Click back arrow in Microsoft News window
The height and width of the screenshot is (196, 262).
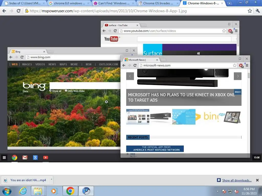tap(124, 65)
